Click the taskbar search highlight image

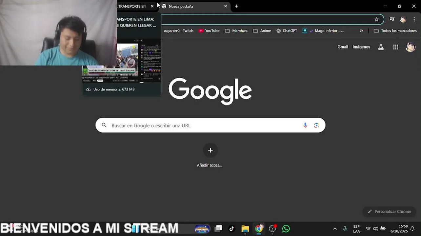[202, 229]
